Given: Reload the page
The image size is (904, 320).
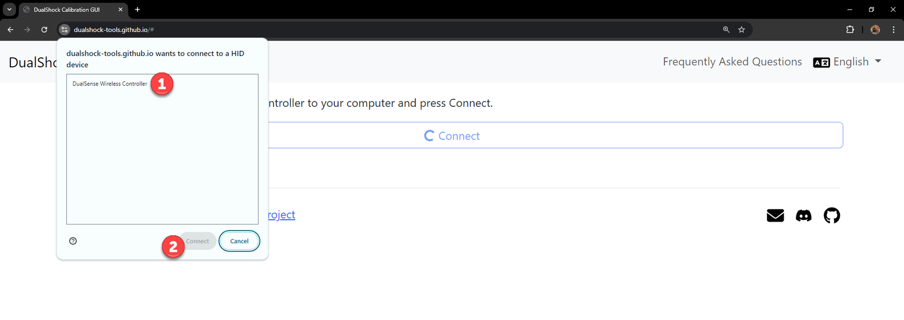Looking at the screenshot, I should (x=44, y=30).
